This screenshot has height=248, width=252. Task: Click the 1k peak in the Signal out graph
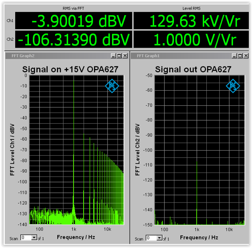pyautogui.click(x=197, y=192)
